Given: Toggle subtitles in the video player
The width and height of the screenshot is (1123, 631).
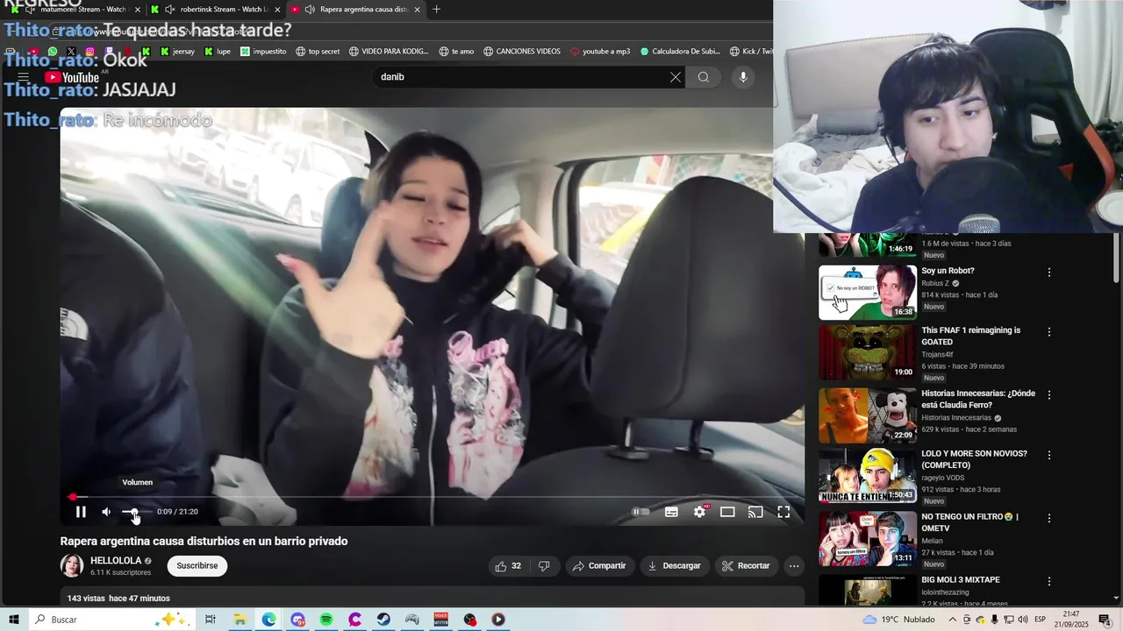Looking at the screenshot, I should (x=671, y=512).
